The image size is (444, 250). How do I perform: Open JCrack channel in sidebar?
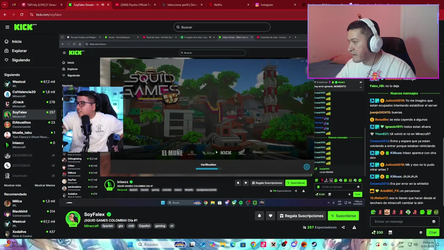click(x=29, y=104)
